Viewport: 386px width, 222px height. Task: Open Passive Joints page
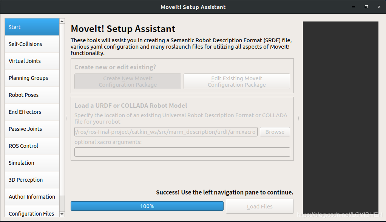click(x=32, y=129)
